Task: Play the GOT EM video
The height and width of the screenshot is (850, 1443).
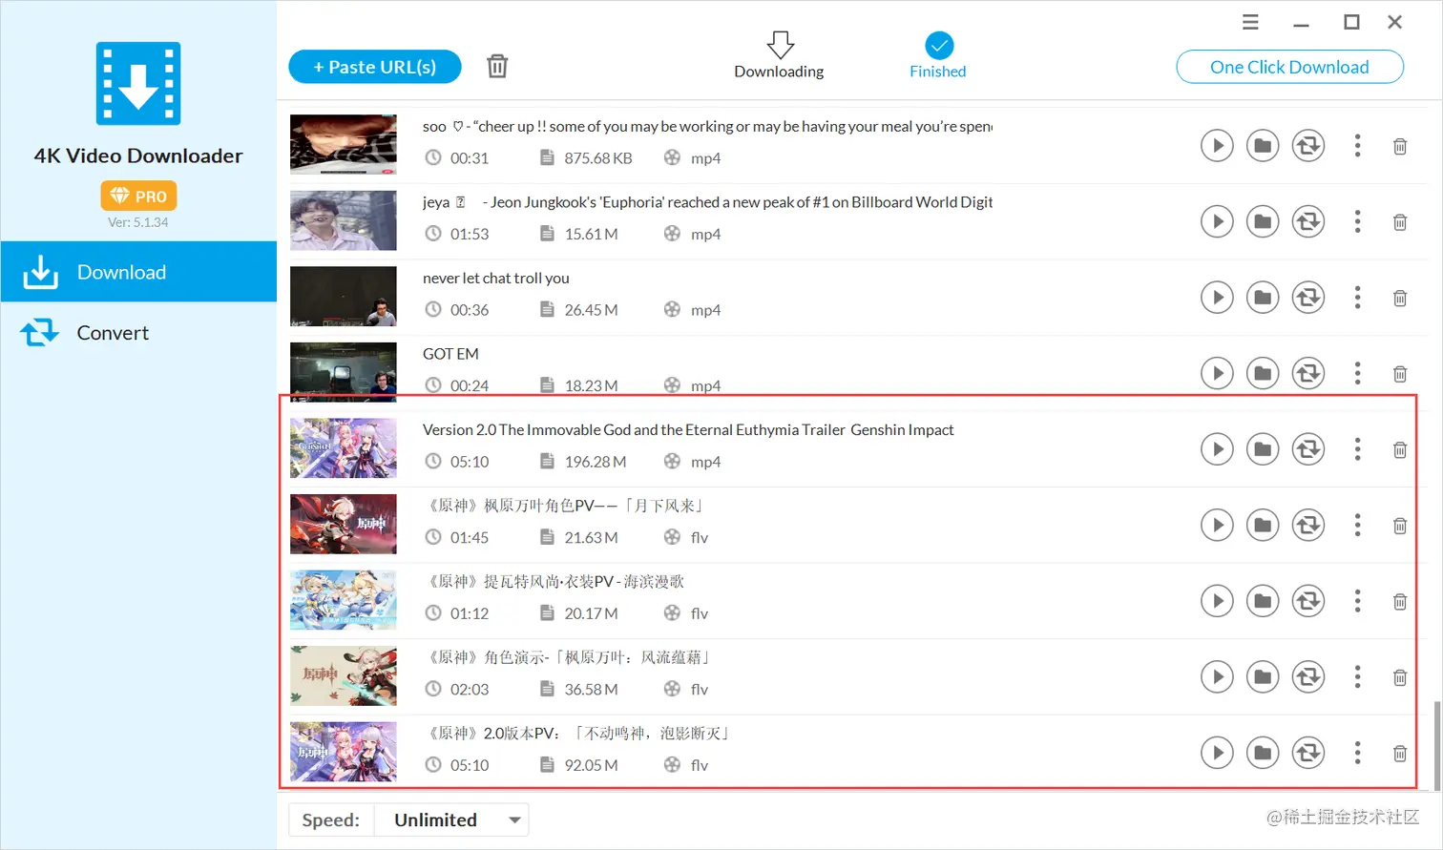Action: coord(1217,373)
